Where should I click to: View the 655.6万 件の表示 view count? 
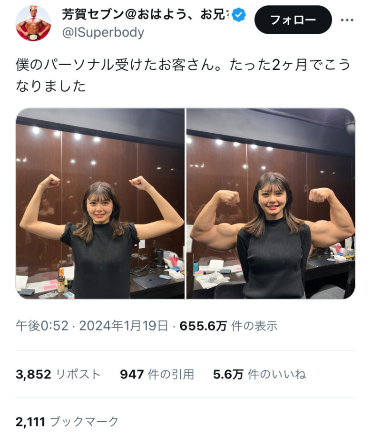[229, 326]
